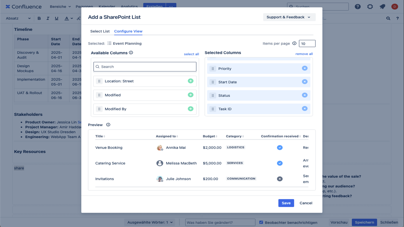Image resolution: width=404 pixels, height=227 pixels.
Task: Click the select all link
Action: pos(191,54)
